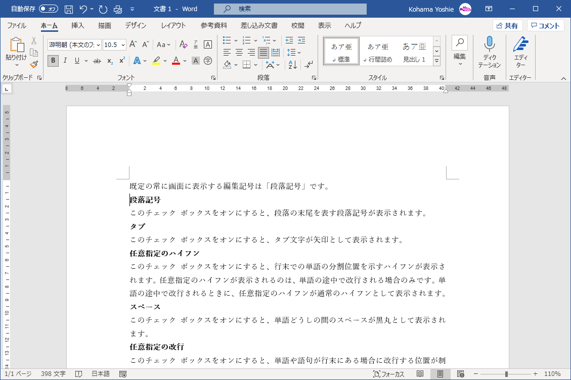Switch to the 校閲 tab
Image resolution: width=571 pixels, height=380 pixels.
click(x=297, y=25)
